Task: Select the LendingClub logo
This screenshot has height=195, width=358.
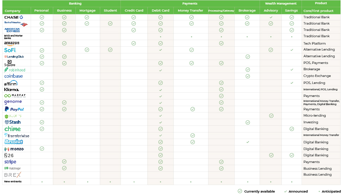Action: click(14, 57)
